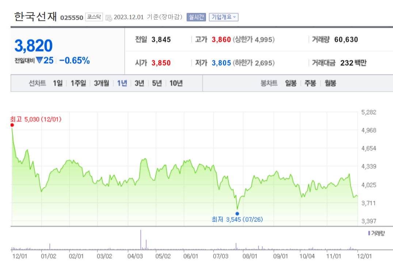The height and width of the screenshot is (270, 393).
Task: Click the 상한가 4,995 label
Action: 253,39
